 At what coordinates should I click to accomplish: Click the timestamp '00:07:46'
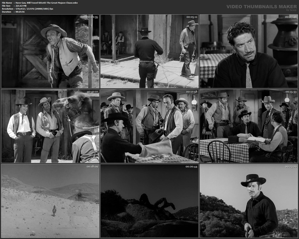pos(291,17)
